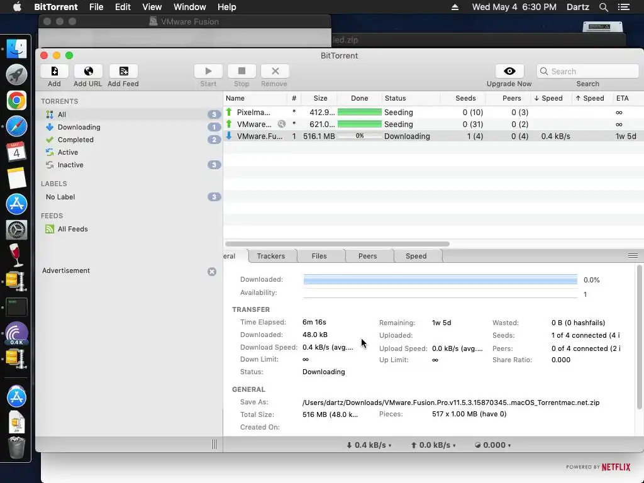Open the View menu
Screen dimensions: 644x483
pyautogui.click(x=152, y=7)
